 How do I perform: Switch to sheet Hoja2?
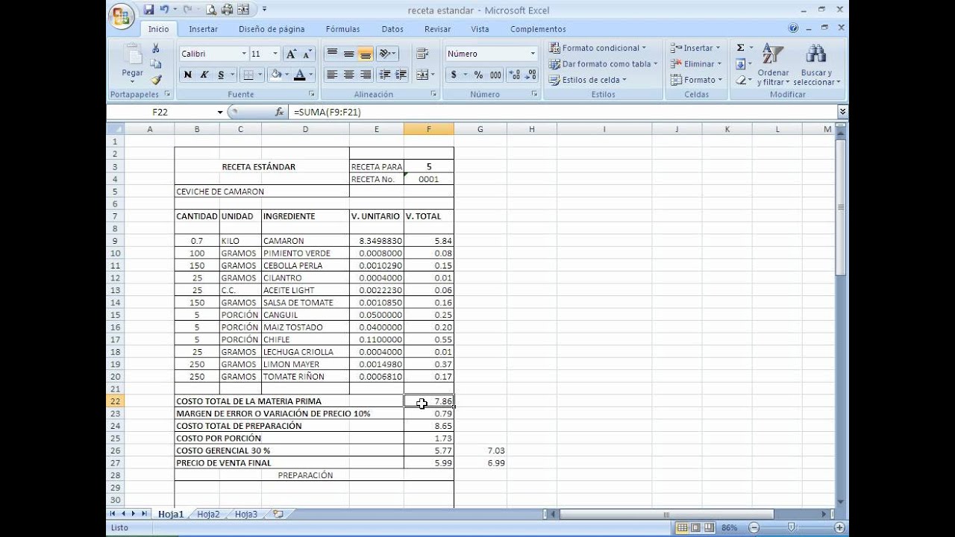[209, 514]
